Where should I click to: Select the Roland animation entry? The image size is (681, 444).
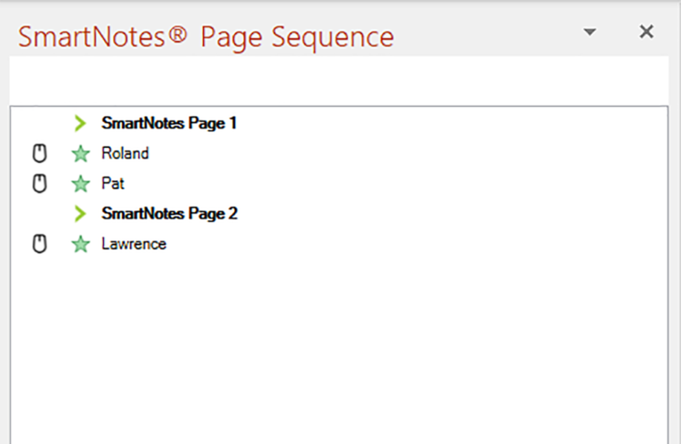125,154
